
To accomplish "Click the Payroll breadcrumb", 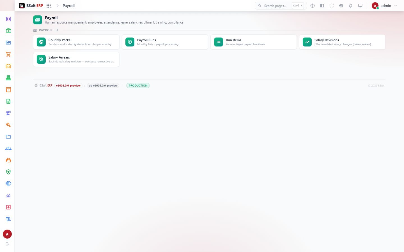I will pyautogui.click(x=68, y=6).
